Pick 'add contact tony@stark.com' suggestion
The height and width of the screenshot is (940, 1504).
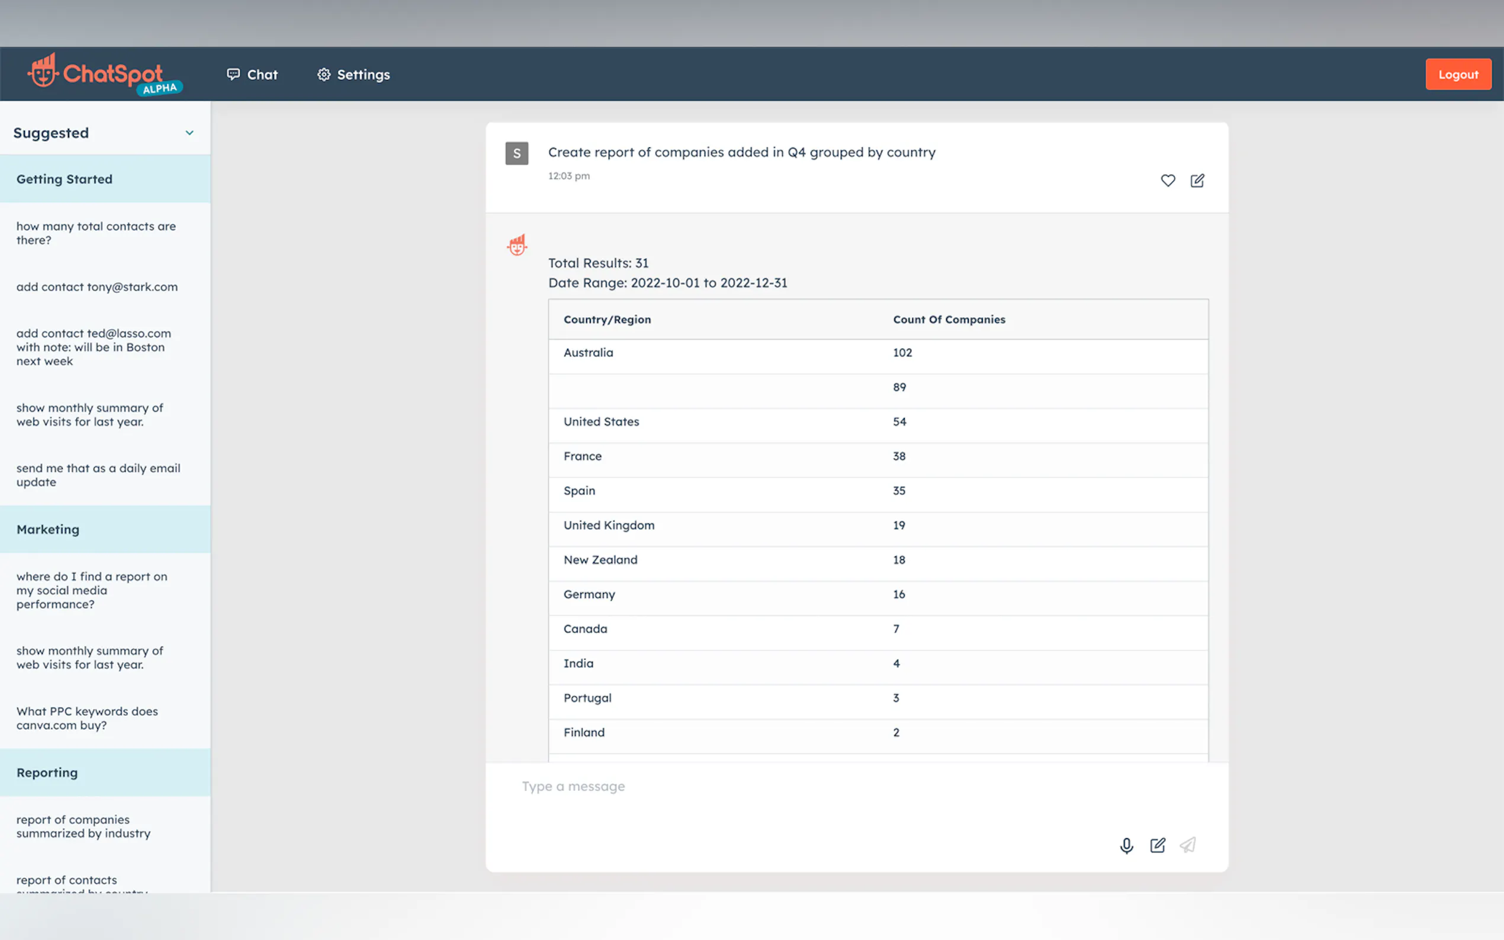(97, 286)
